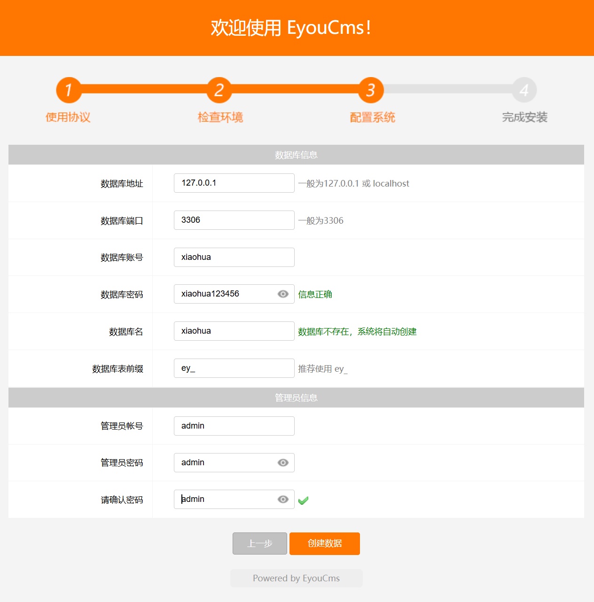This screenshot has width=594, height=602.
Task: Click hint 一般为127.0.0.1 或 localhost
Action: coord(353,184)
